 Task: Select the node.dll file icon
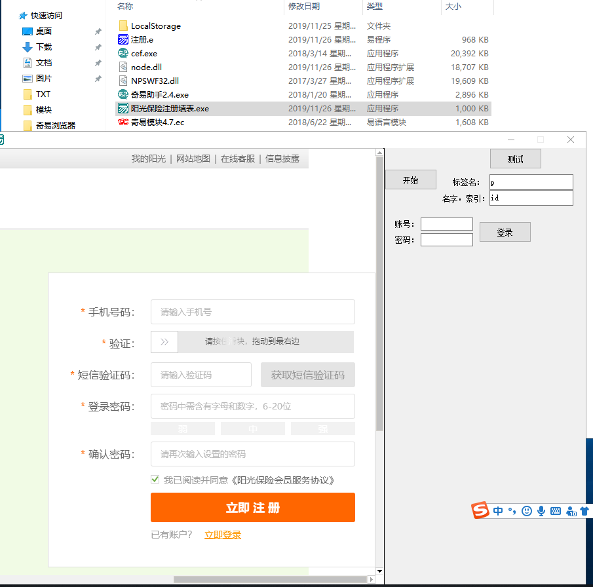pyautogui.click(x=123, y=67)
